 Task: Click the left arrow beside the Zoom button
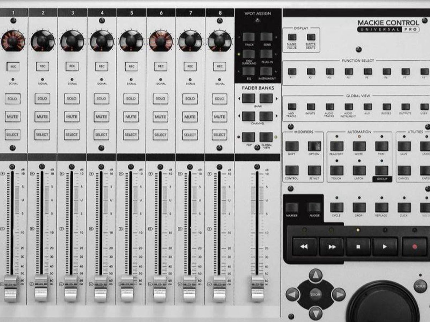293,294
